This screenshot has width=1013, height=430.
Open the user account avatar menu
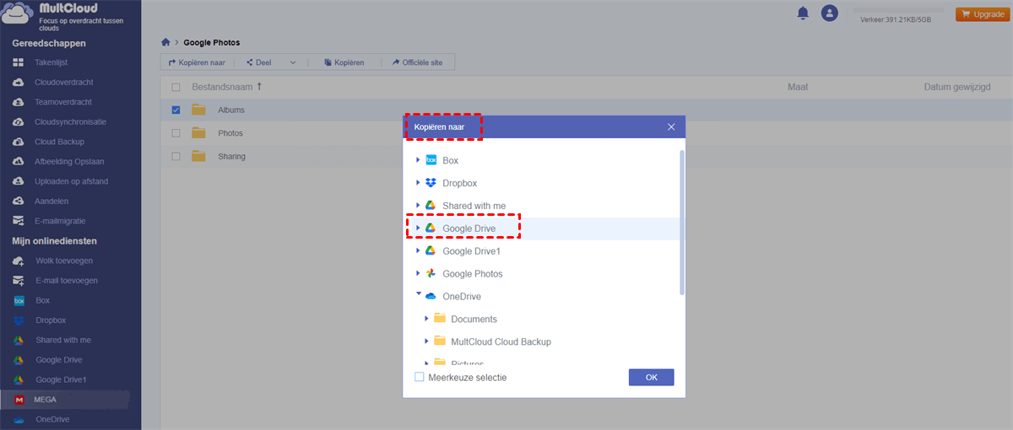(x=830, y=13)
